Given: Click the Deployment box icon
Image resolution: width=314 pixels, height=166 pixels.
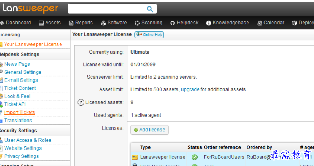Looking at the screenshot, I should [x=294, y=23].
